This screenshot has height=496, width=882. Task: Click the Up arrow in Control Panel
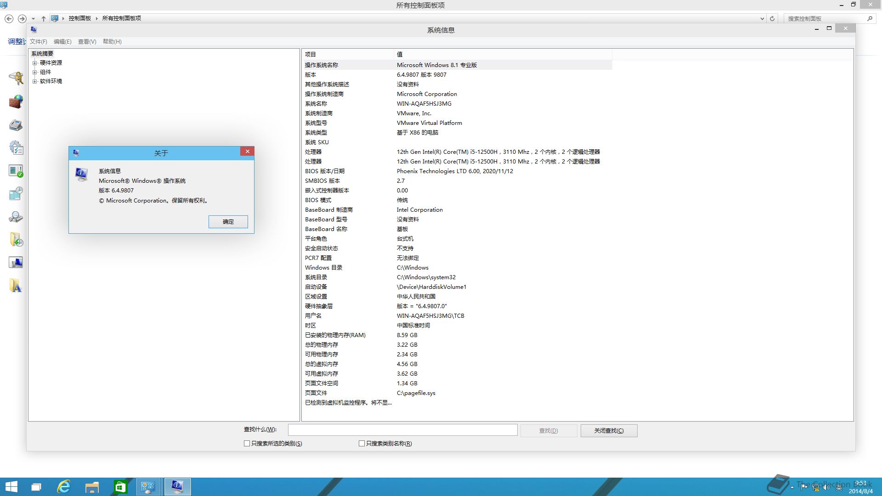[x=44, y=18]
